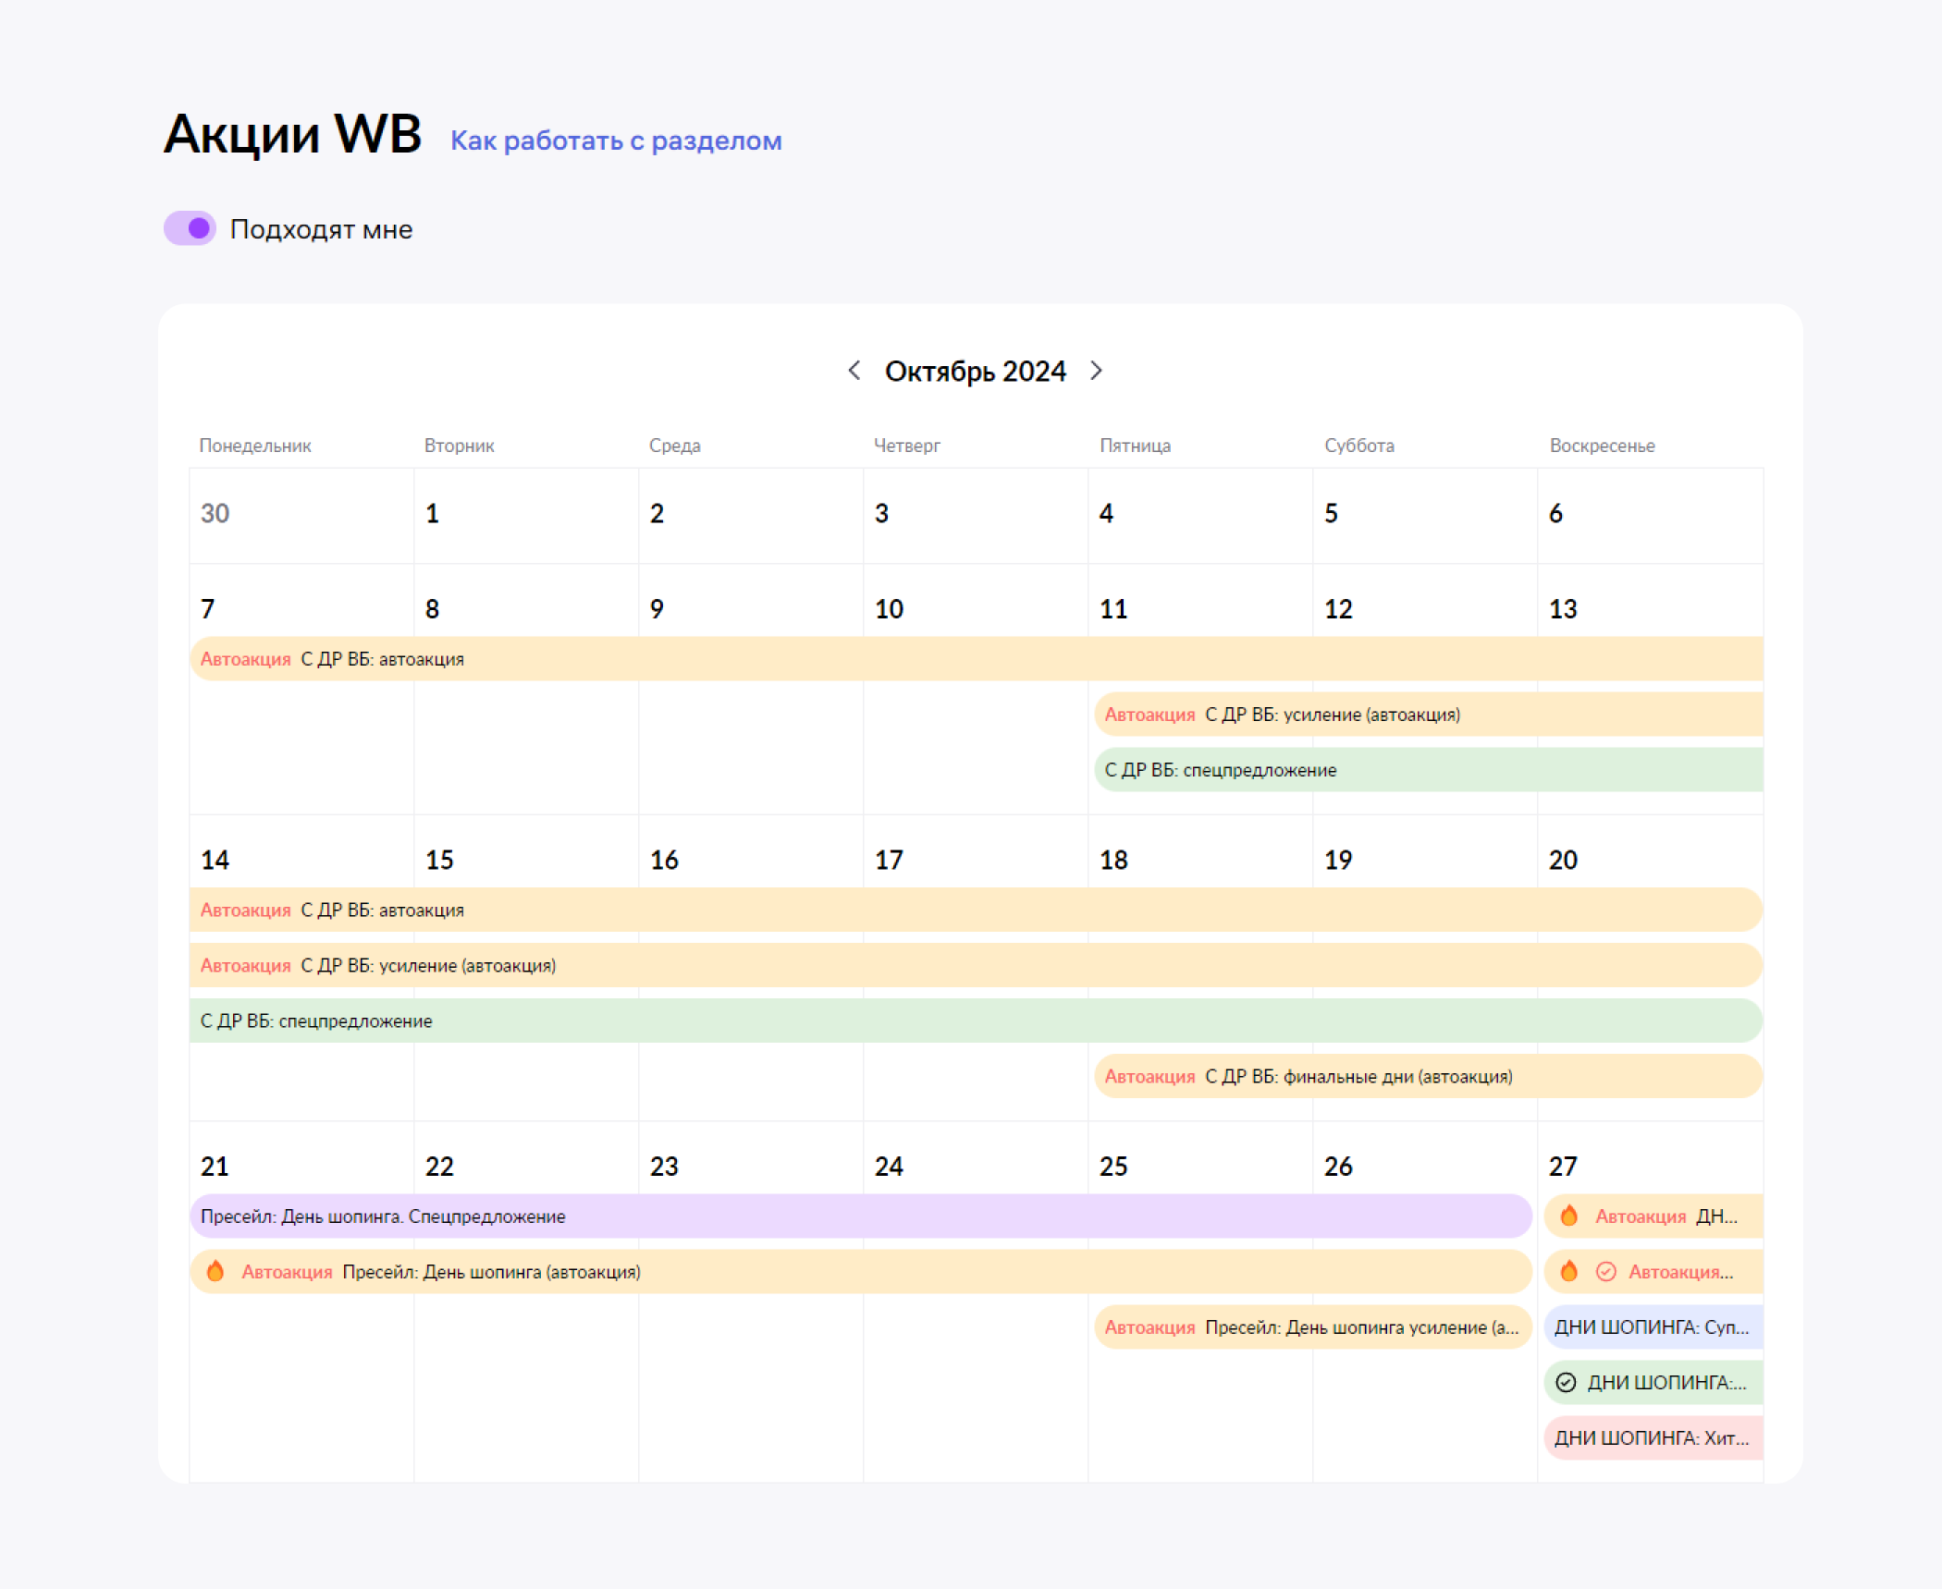
Task: Open "С ДР ВБ: автоакция" bar in week of 7
Action: click(x=977, y=659)
